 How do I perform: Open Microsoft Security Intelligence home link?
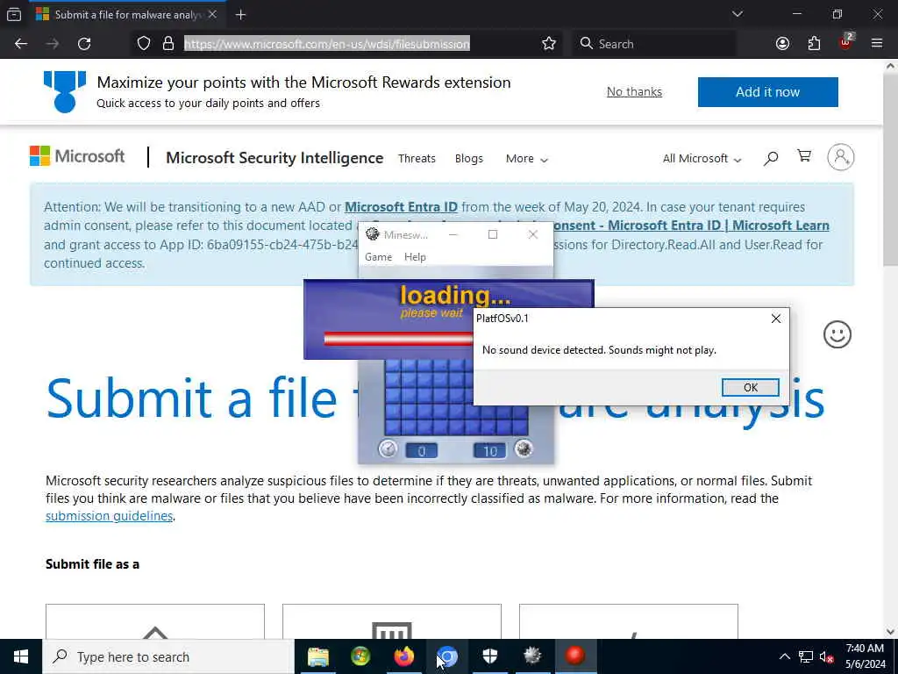click(x=274, y=158)
